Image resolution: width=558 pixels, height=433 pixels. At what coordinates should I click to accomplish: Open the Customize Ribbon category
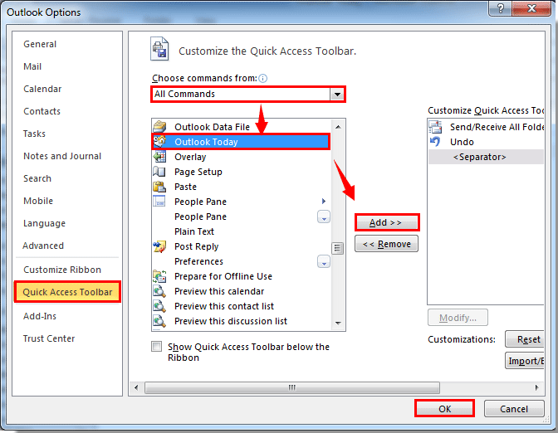click(62, 270)
